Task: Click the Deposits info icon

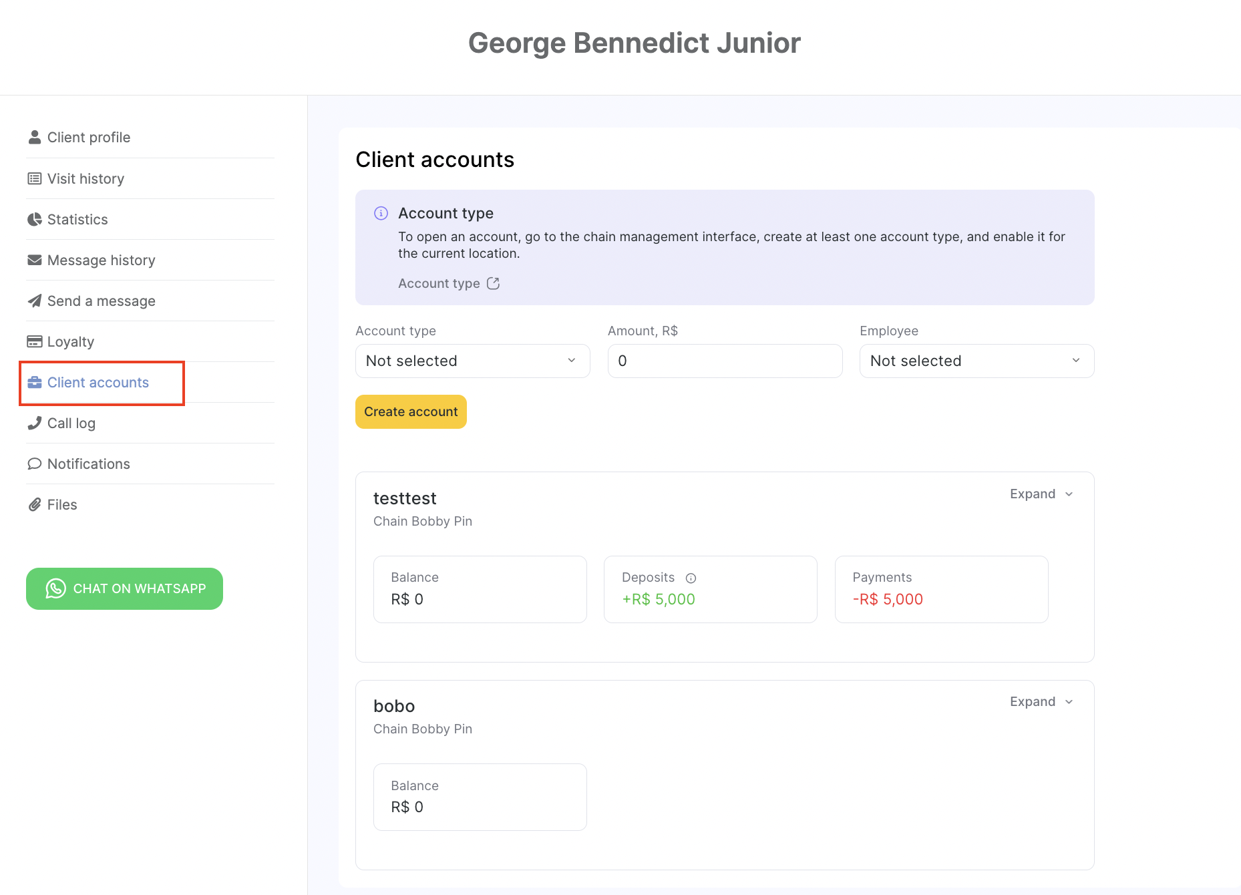Action: pyautogui.click(x=691, y=578)
